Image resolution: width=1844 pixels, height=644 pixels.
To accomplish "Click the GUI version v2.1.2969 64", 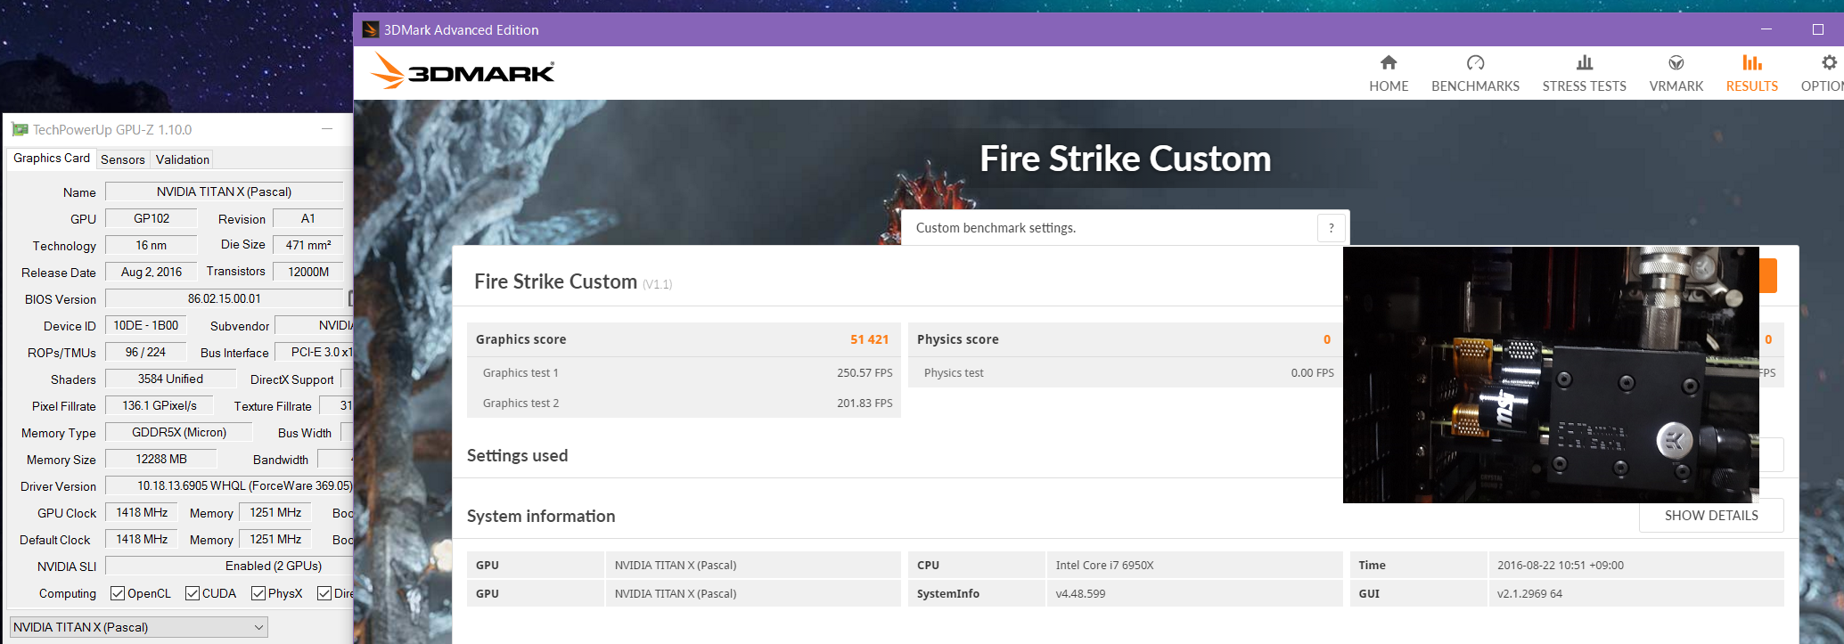I will click(x=1529, y=593).
